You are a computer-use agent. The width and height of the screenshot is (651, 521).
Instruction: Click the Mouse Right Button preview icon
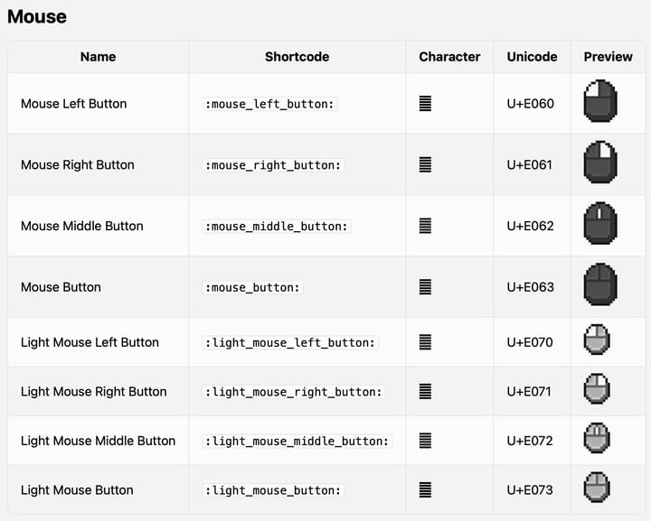click(x=600, y=163)
